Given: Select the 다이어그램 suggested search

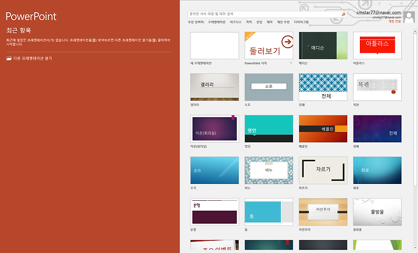Looking at the screenshot, I should click(x=301, y=22).
